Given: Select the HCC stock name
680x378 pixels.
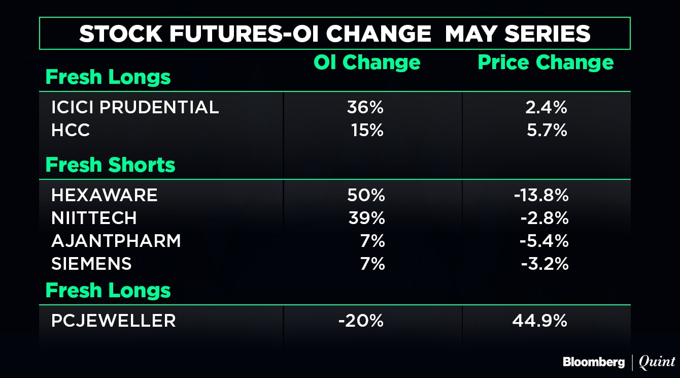Looking at the screenshot, I should [71, 131].
